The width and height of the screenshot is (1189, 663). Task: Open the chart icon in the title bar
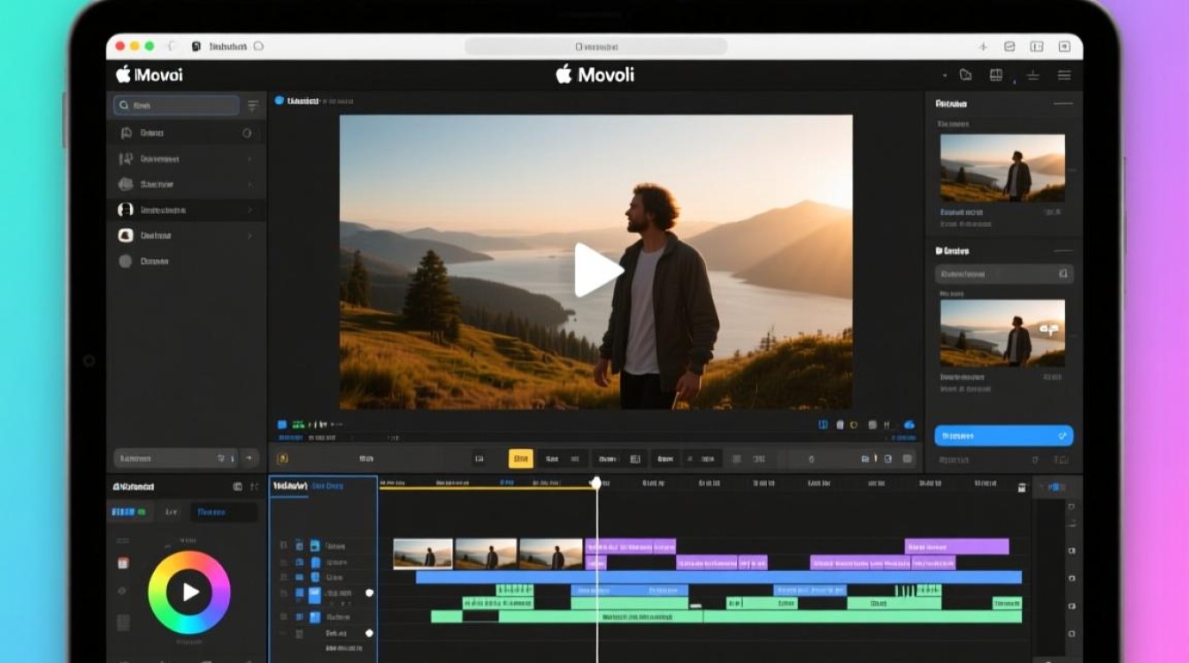pos(1009,47)
